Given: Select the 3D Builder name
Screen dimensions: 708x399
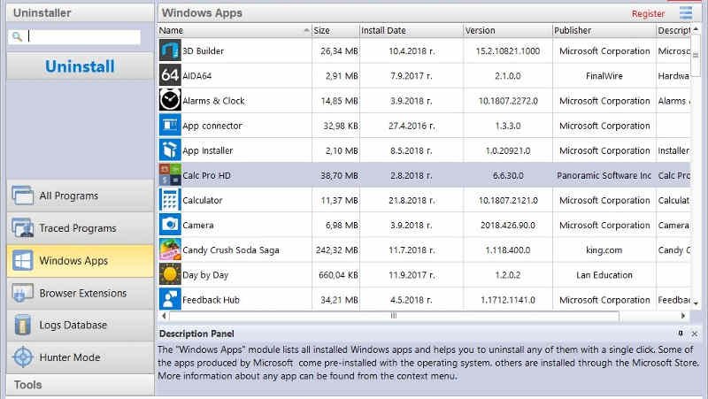Looking at the screenshot, I should (204, 51).
